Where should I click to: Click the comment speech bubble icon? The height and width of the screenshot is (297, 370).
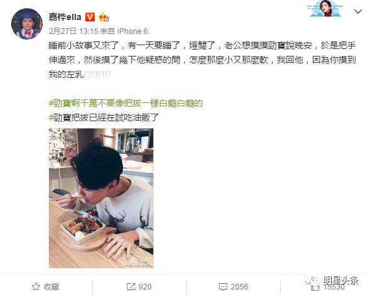point(223,287)
